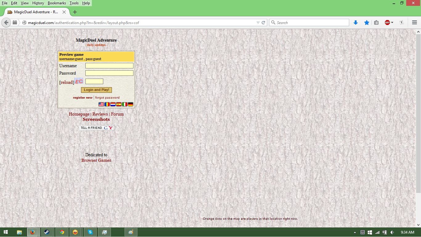Screen dimensions: 421x237
Task: Open the Help menu
Action: [x=86, y=3]
